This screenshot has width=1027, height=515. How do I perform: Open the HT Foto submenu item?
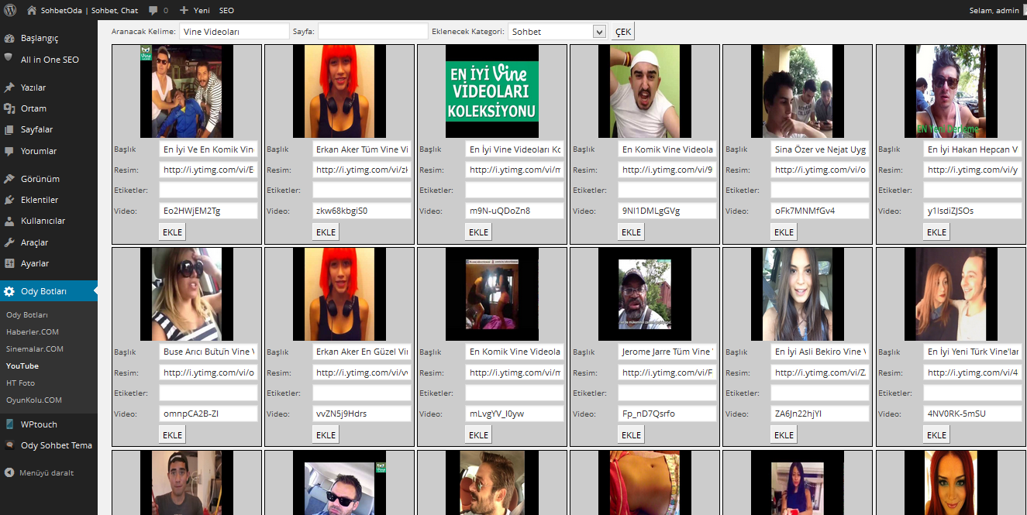point(21,383)
